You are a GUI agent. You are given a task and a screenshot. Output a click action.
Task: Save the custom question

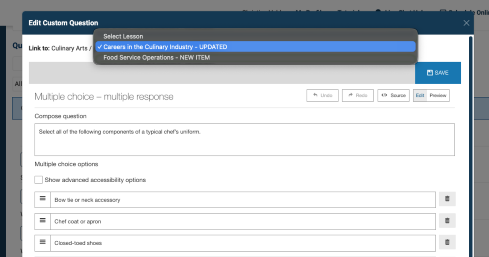(438, 73)
